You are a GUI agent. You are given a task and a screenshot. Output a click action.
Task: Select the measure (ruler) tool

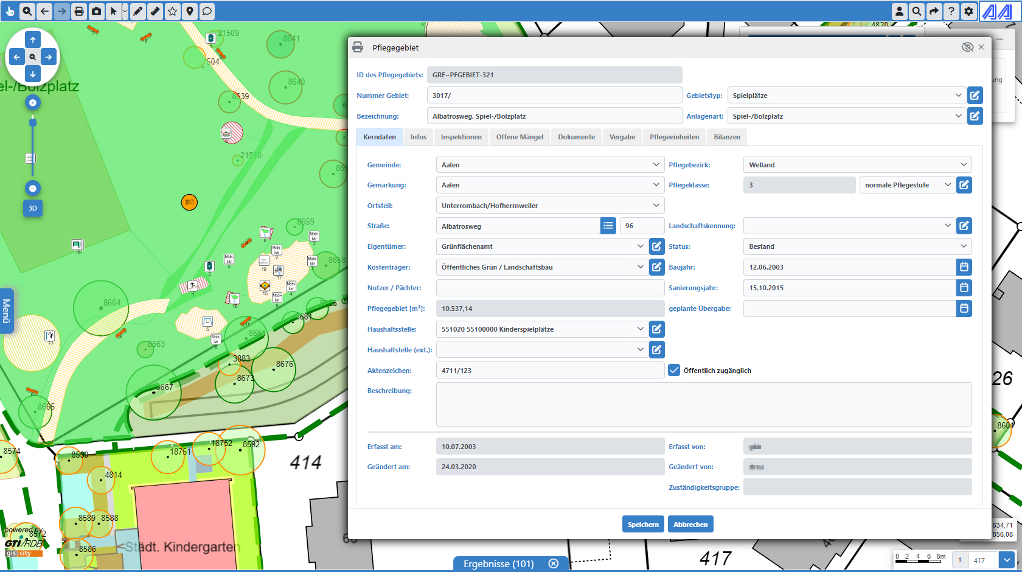pos(155,11)
